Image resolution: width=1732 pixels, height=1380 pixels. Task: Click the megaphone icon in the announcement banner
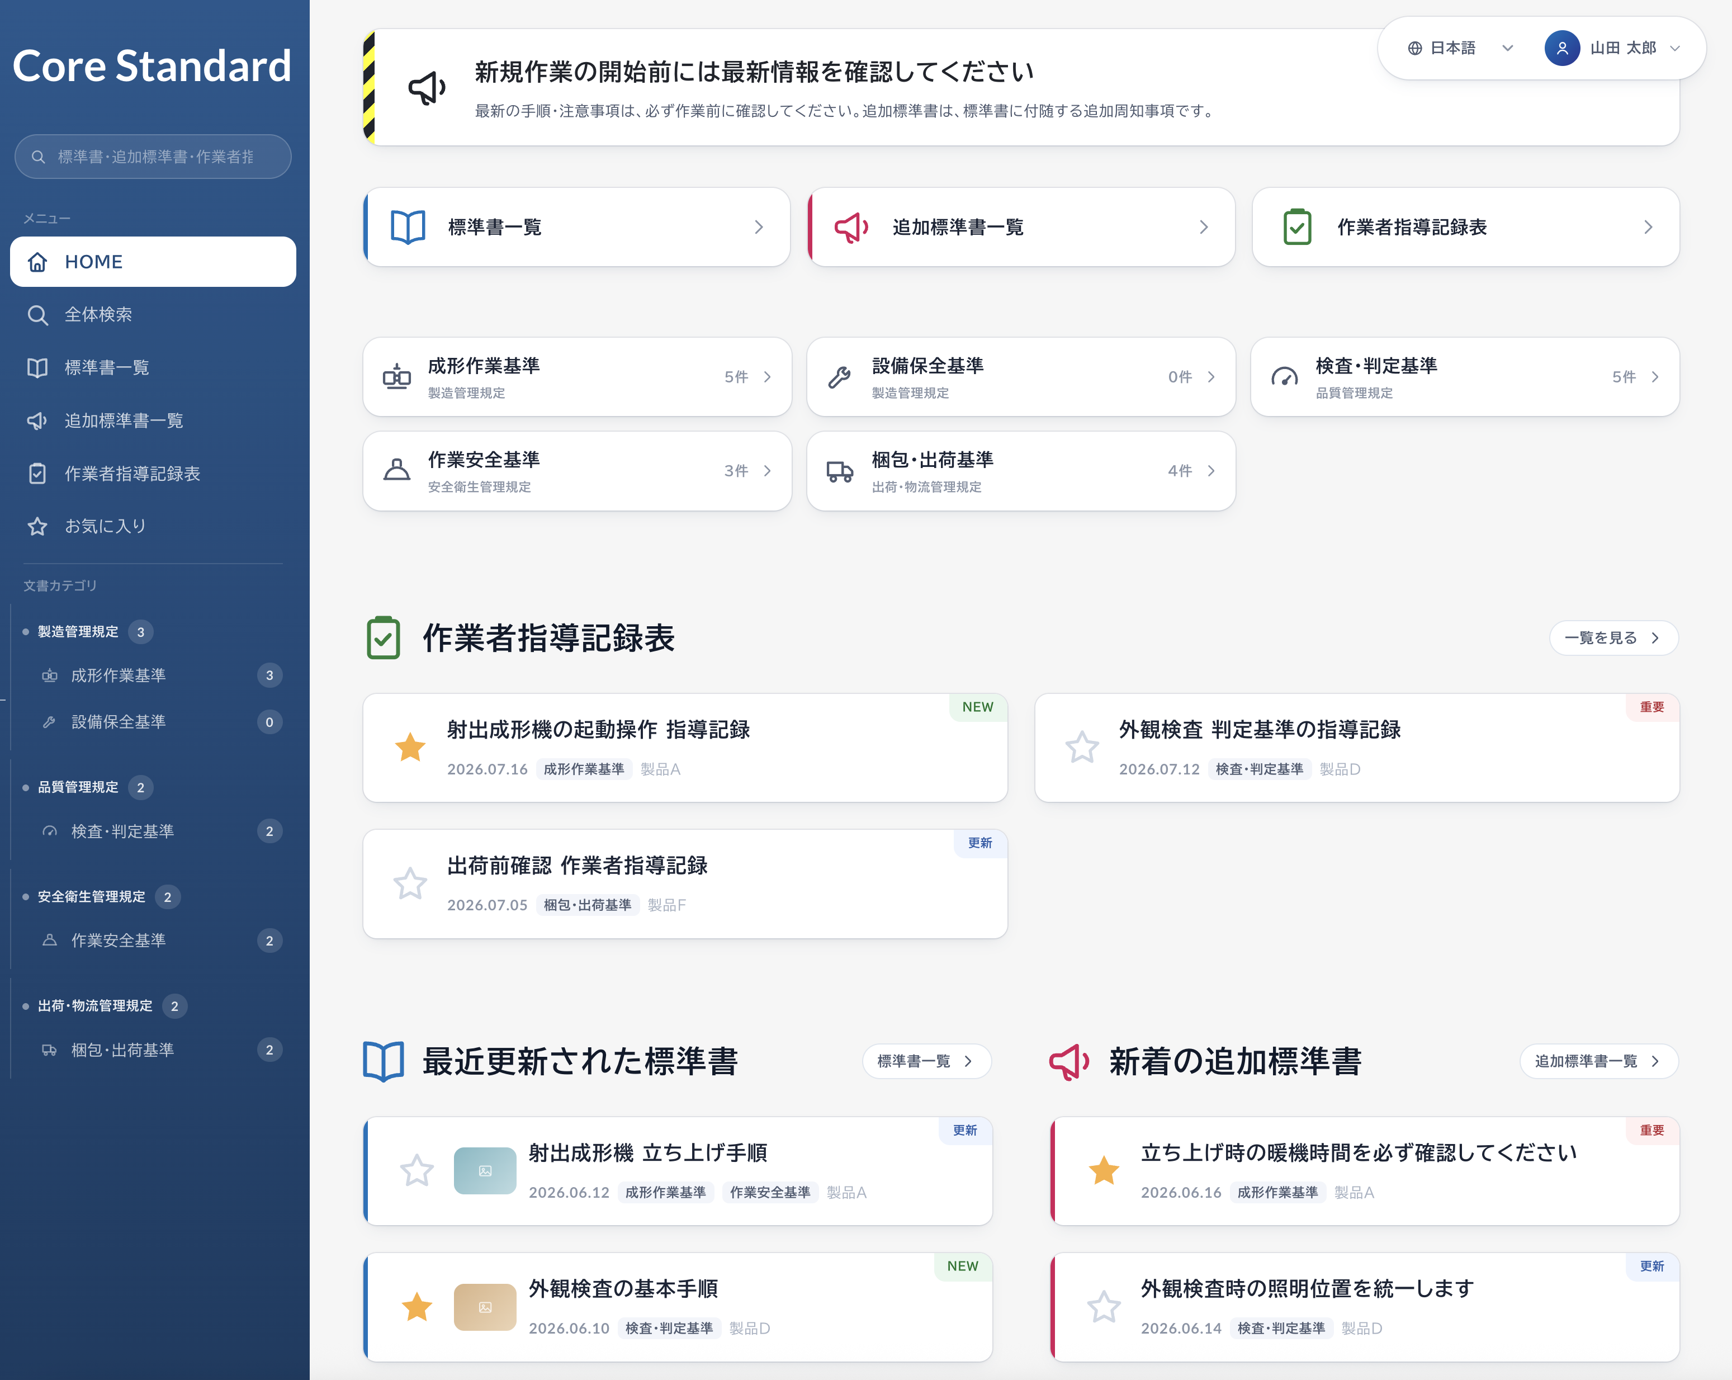pyautogui.click(x=427, y=88)
